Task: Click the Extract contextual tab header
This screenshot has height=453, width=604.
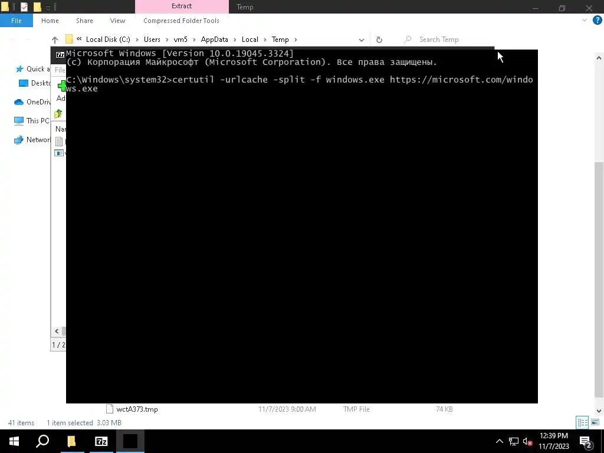Action: point(182,6)
